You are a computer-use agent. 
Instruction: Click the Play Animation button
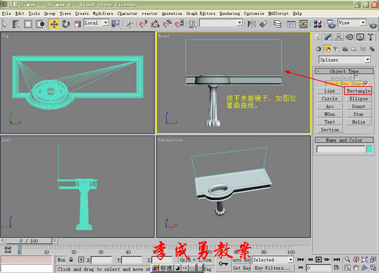pyautogui.click(x=318, y=259)
